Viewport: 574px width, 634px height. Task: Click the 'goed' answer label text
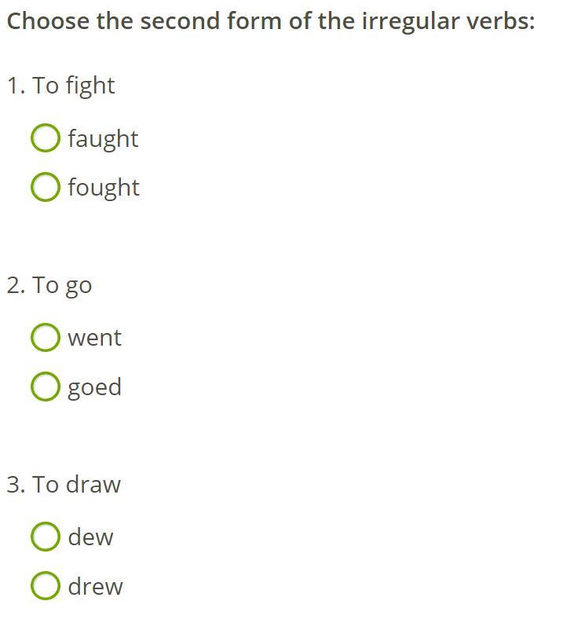[x=94, y=388]
